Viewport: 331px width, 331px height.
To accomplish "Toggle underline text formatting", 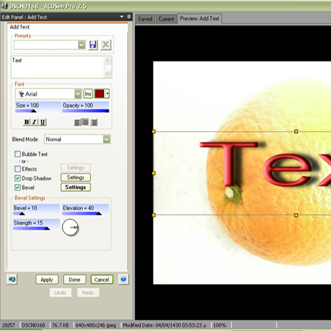I will pyautogui.click(x=43, y=122).
